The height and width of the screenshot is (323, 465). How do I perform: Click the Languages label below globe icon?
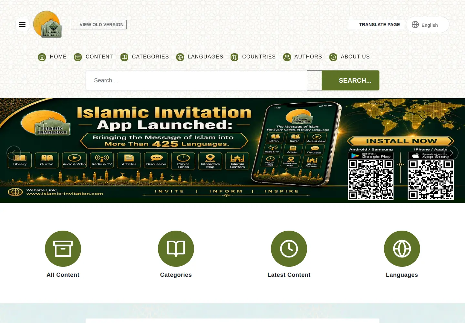pos(402,275)
